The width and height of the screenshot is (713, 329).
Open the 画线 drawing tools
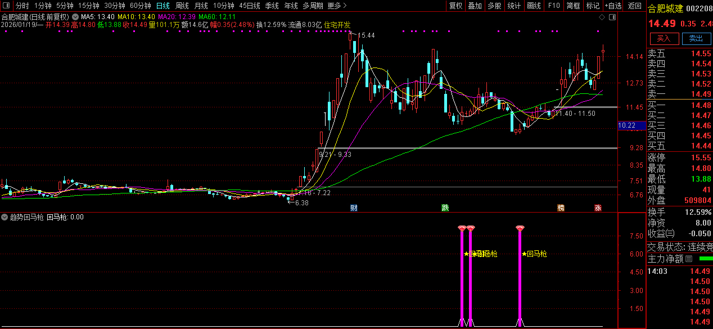tap(534, 6)
